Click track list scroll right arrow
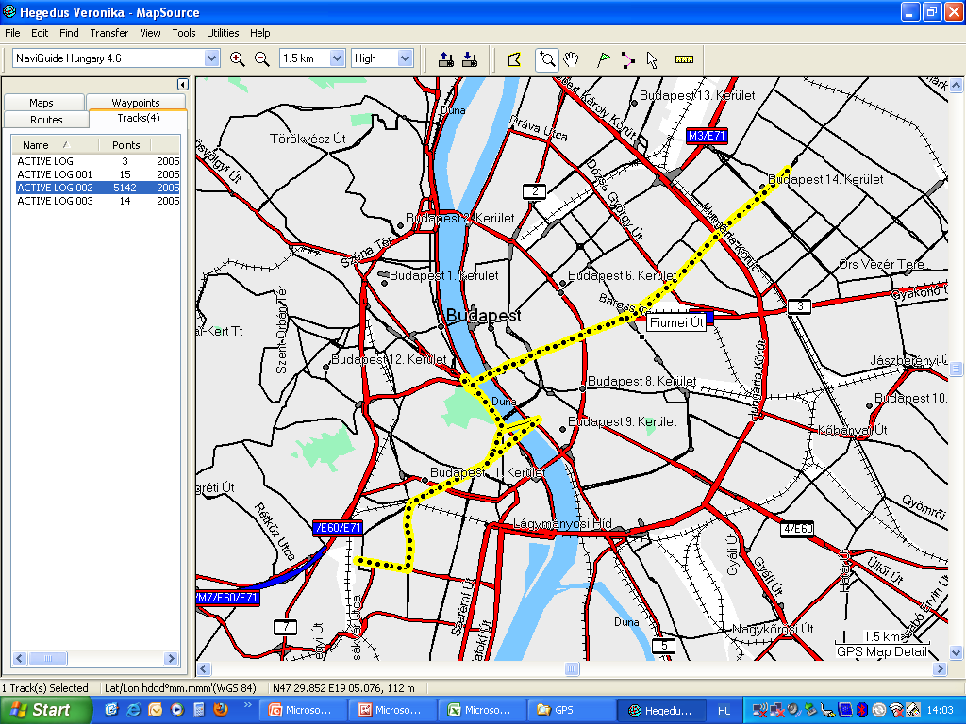The image size is (966, 724). click(x=172, y=659)
